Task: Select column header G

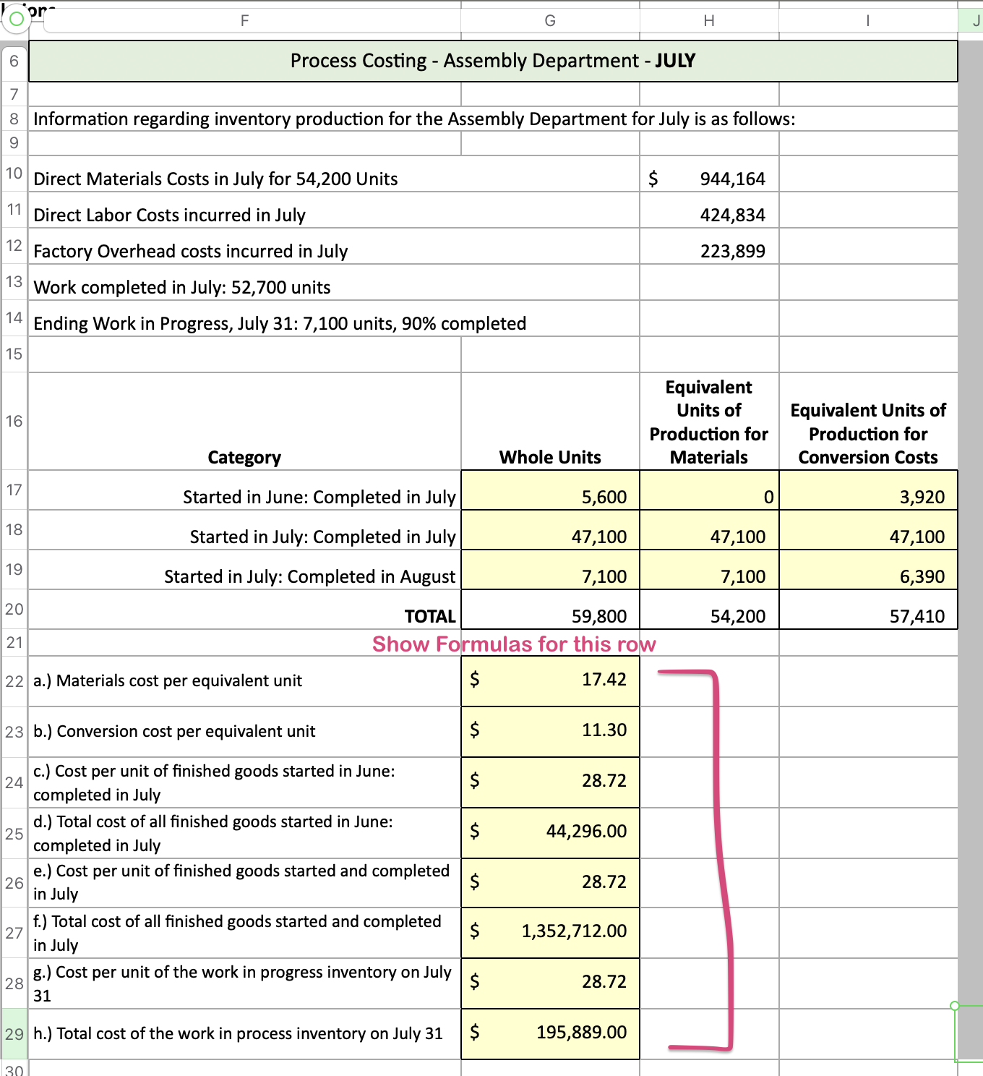Action: tap(550, 21)
